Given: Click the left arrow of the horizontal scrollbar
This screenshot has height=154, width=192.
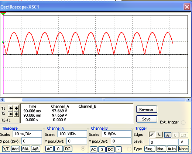Looking at the screenshot, I should point(2,100).
